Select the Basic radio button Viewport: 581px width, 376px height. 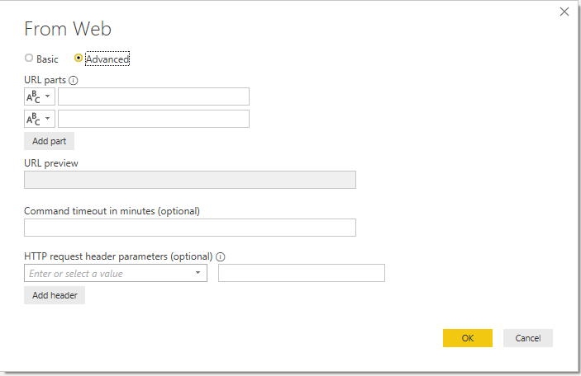(29, 58)
